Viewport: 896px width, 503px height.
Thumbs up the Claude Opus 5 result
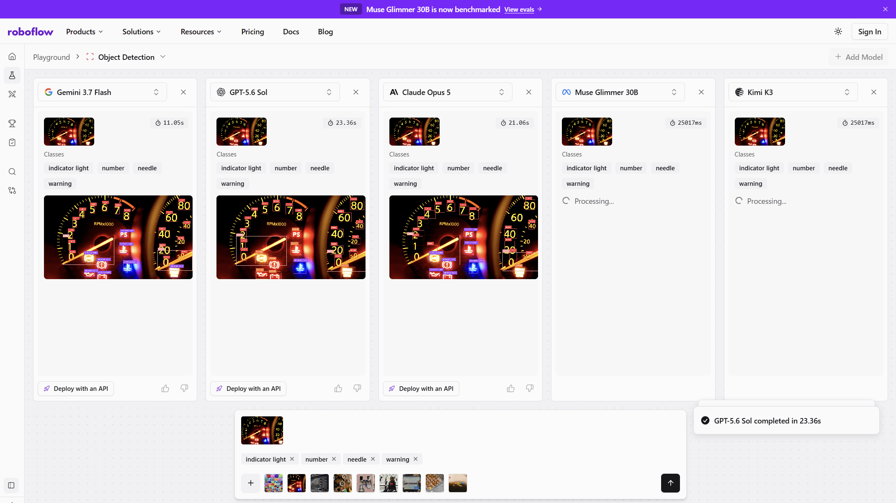coord(511,388)
